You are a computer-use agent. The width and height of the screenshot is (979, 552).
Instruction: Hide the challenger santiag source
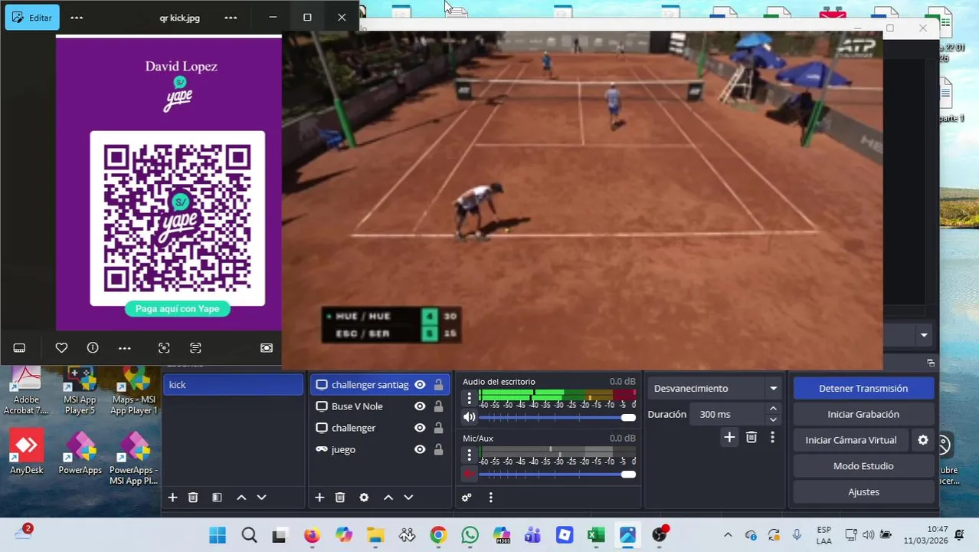point(420,385)
